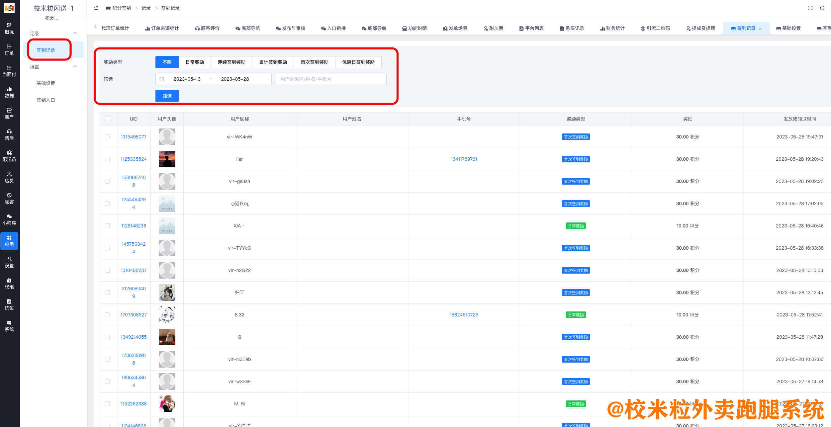Check the row for UID 1315498077
831x427 pixels.
(x=108, y=136)
